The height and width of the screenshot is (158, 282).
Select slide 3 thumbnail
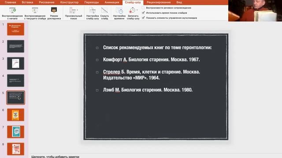pos(16,63)
